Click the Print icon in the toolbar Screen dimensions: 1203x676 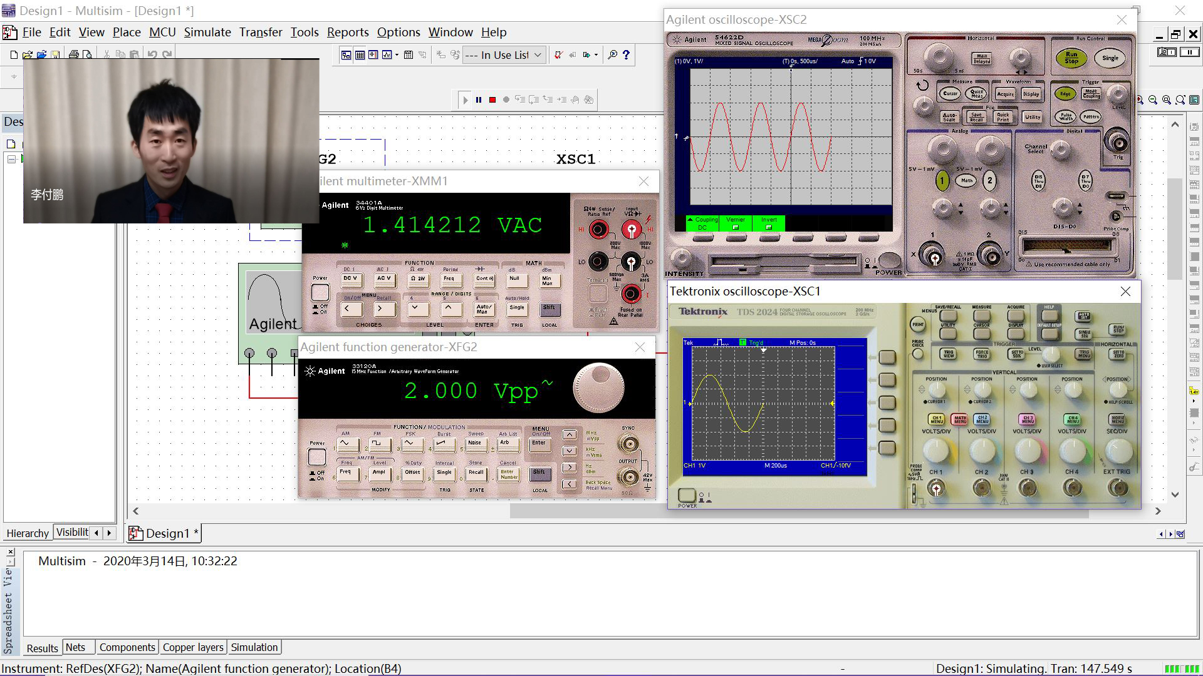coord(74,55)
